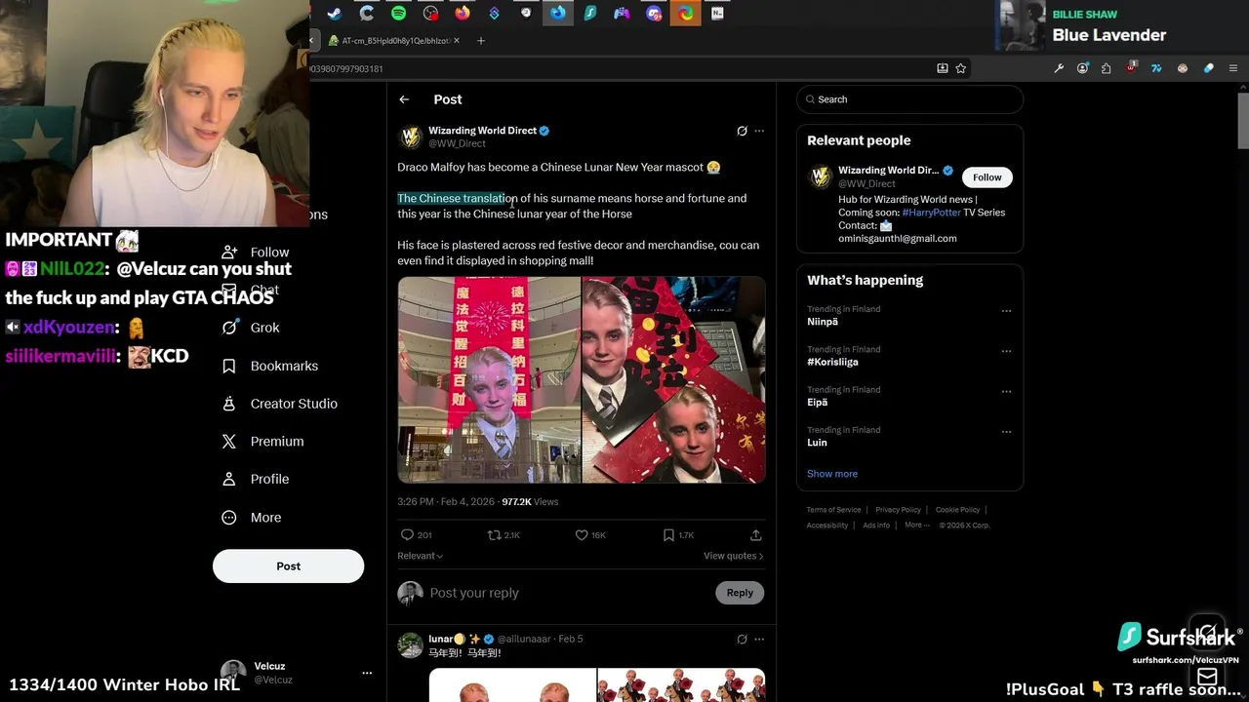Screen dimensions: 1249x702
Task: Open options for trending Eipä
Action: (1006, 391)
